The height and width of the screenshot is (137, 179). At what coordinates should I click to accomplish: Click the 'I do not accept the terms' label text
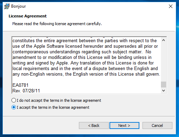(x=59, y=100)
